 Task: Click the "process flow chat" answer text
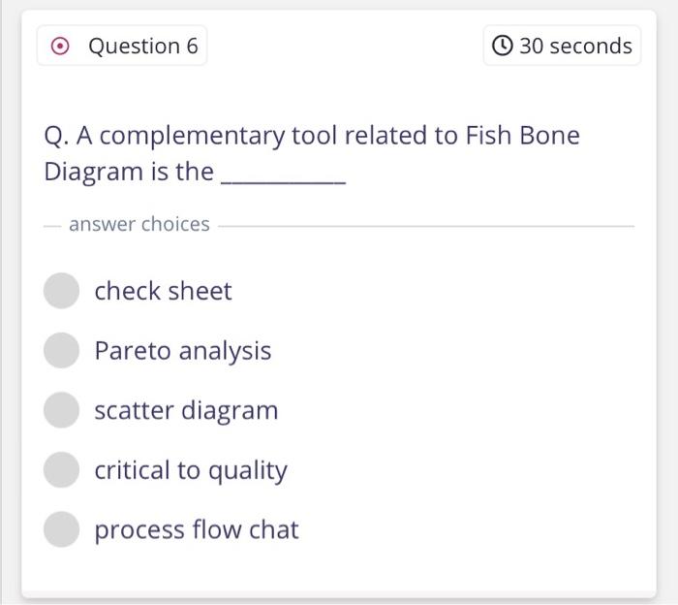(197, 529)
